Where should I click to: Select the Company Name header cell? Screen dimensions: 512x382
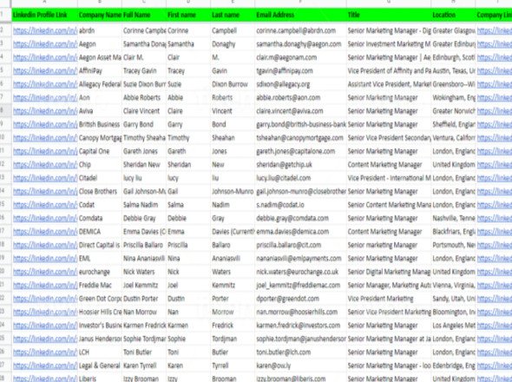tap(100, 15)
